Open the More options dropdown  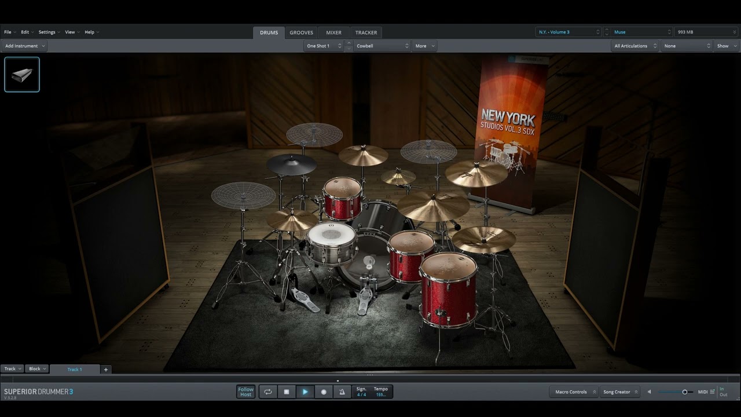[424, 46]
